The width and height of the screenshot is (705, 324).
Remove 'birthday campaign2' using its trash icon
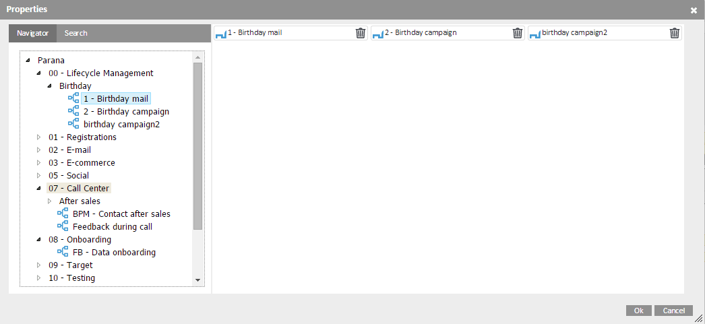coord(675,33)
